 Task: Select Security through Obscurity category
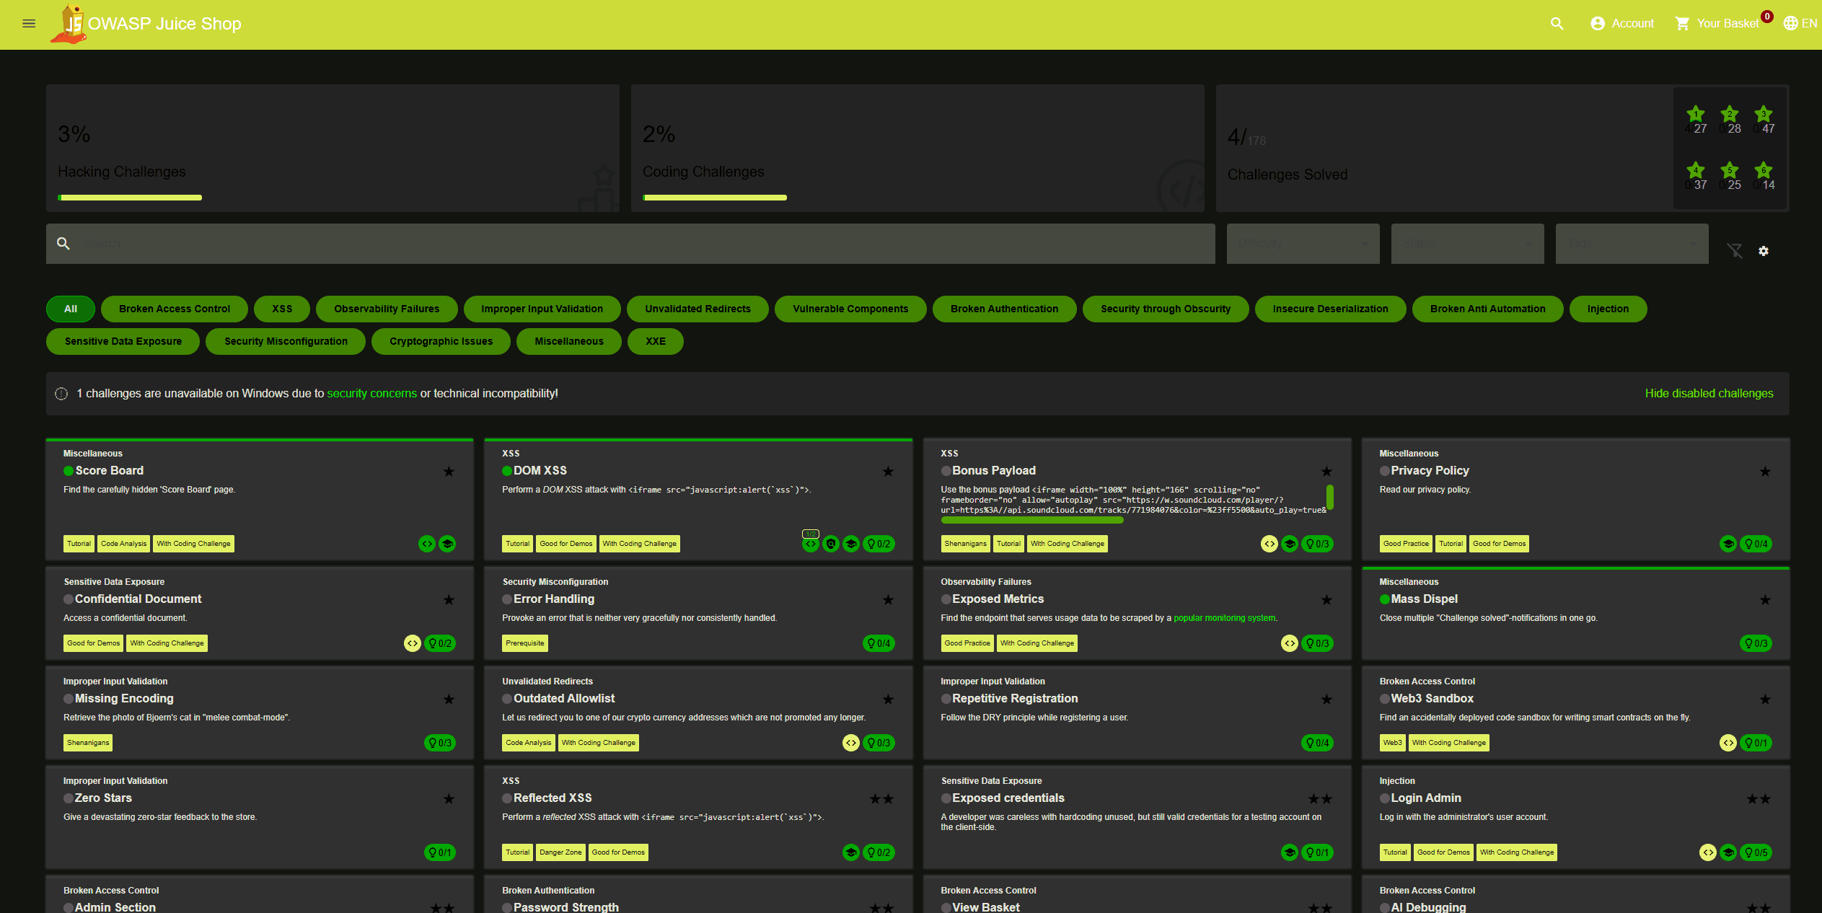(1166, 309)
